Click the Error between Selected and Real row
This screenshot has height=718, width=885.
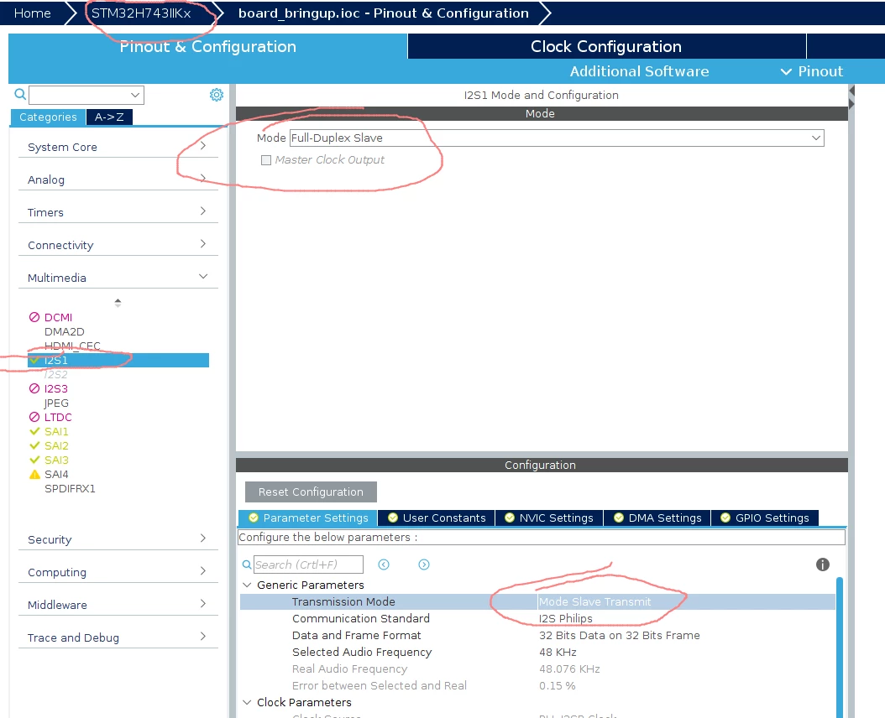point(537,686)
